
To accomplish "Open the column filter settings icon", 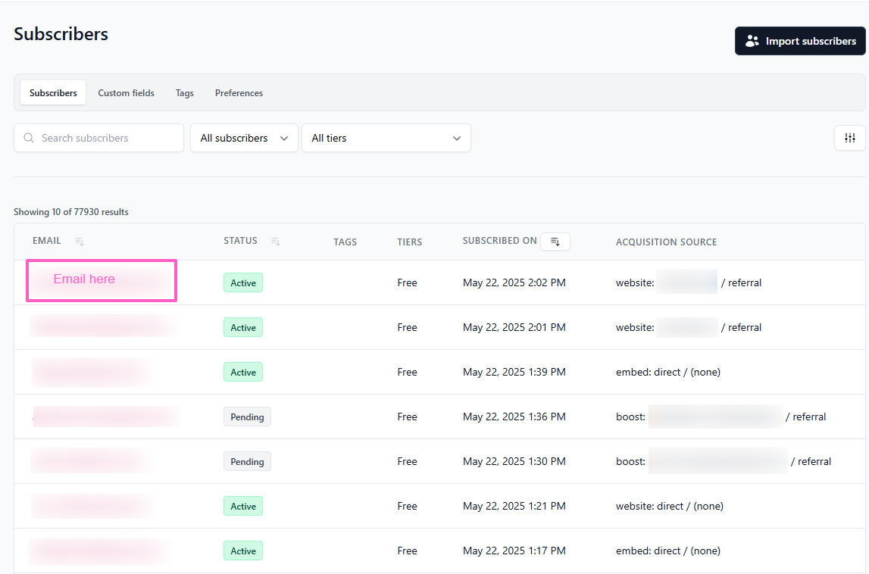I will 849,138.
